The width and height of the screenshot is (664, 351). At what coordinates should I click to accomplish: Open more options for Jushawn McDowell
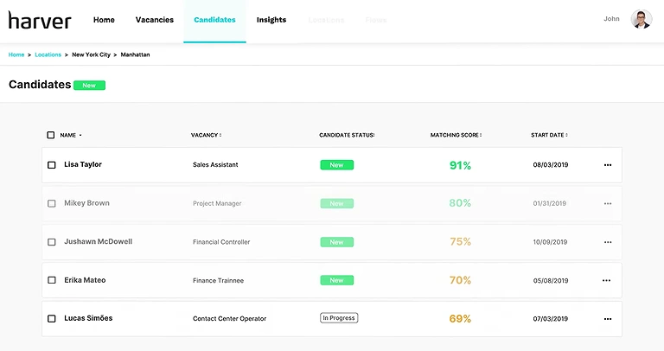[608, 242]
